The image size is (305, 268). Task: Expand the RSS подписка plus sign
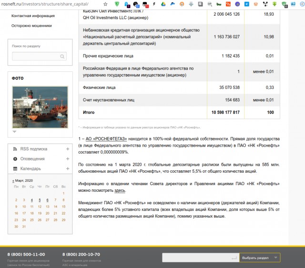coord(68,149)
